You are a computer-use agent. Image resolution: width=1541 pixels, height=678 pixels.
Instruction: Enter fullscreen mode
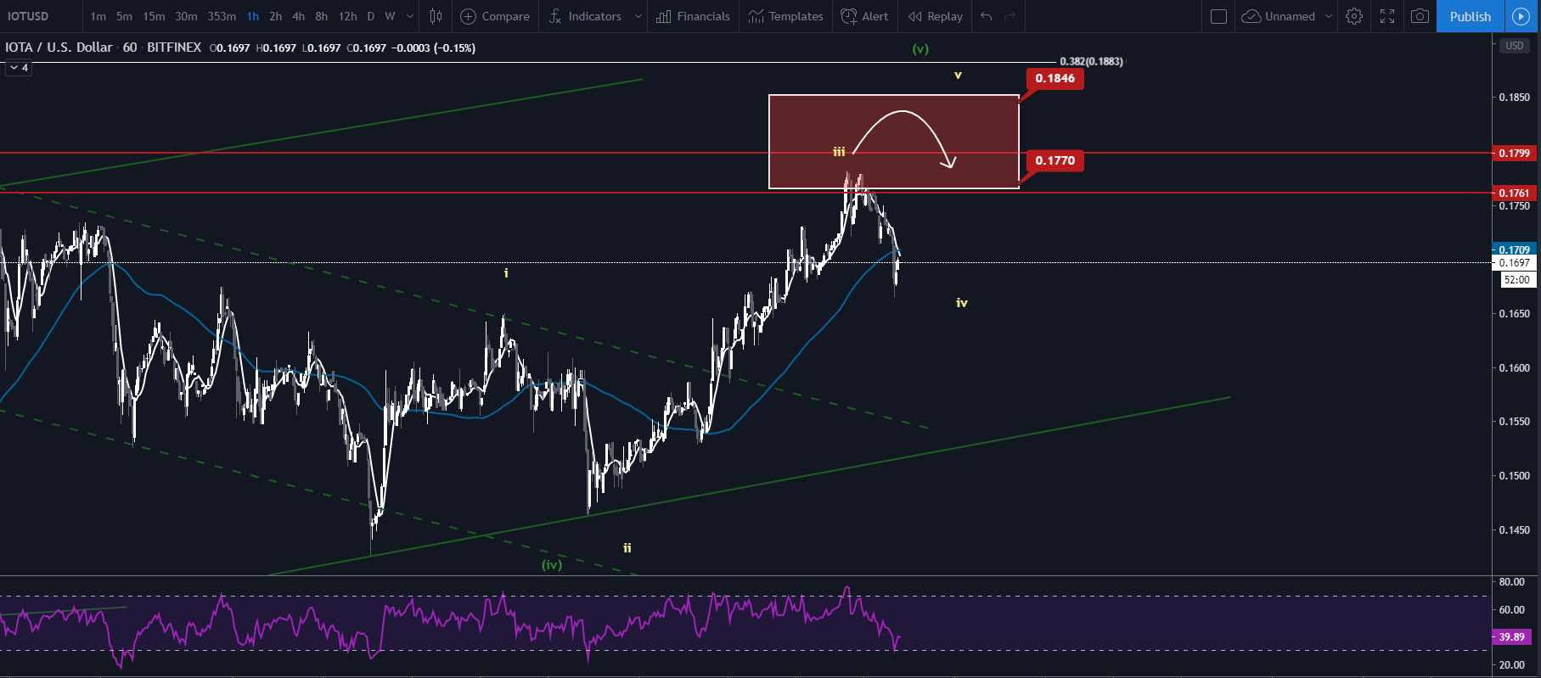click(x=1387, y=16)
